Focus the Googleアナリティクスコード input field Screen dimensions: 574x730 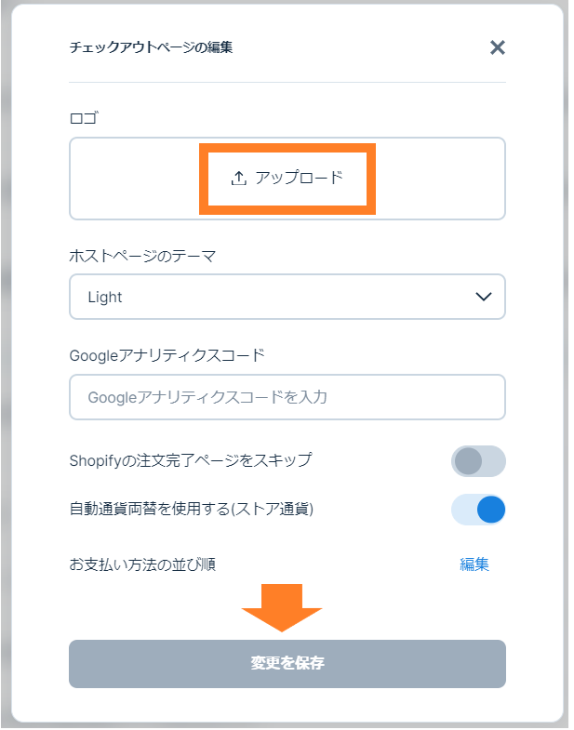tap(287, 397)
